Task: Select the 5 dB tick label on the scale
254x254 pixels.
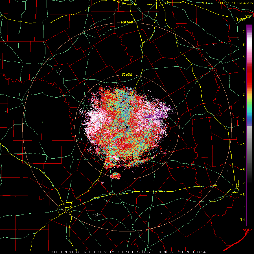Action: click(244, 57)
